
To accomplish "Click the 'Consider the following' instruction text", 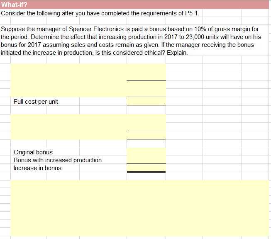I will pyautogui.click(x=100, y=13).
